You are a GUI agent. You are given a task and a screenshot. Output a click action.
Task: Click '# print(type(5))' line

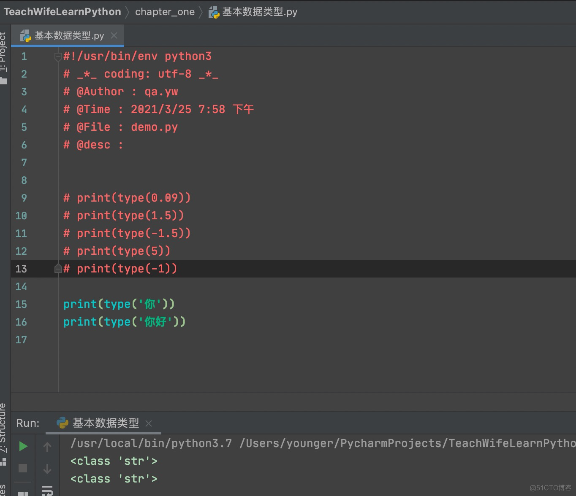(x=117, y=251)
